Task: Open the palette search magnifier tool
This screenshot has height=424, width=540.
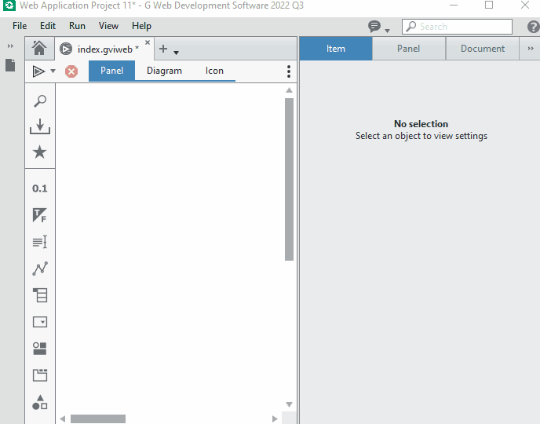Action: pyautogui.click(x=40, y=101)
